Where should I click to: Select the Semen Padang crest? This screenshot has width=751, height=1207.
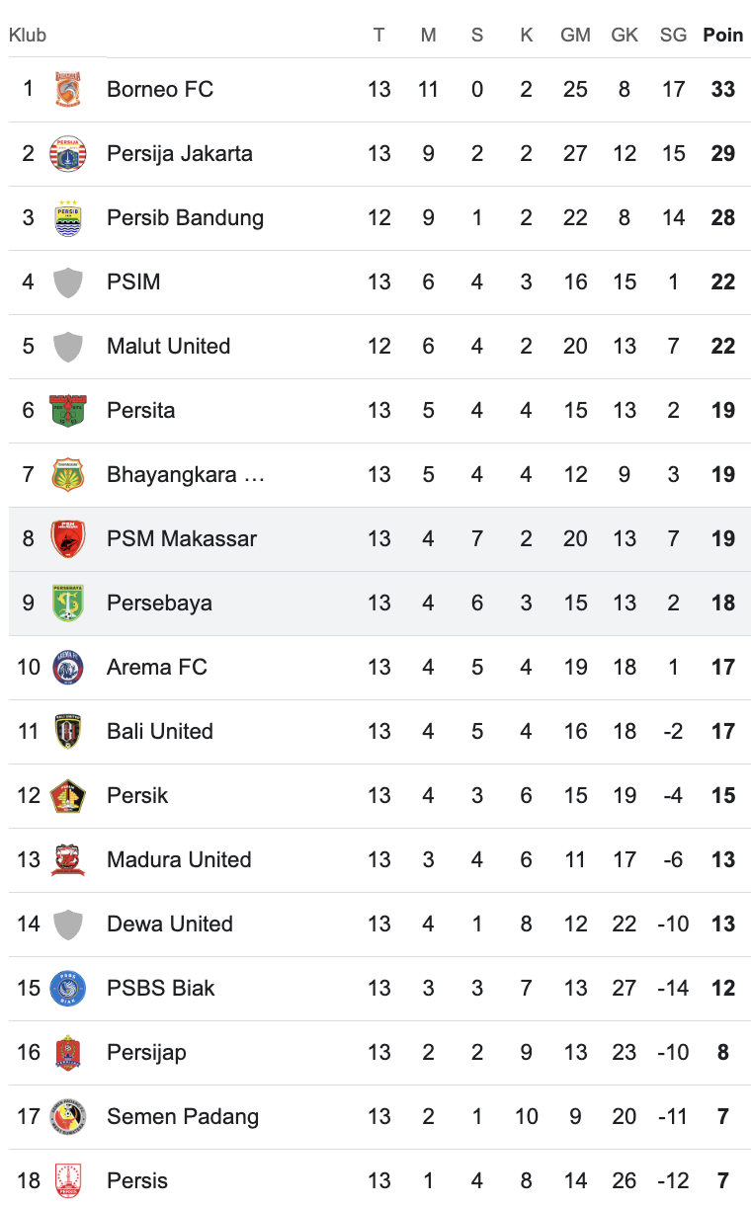68,1116
